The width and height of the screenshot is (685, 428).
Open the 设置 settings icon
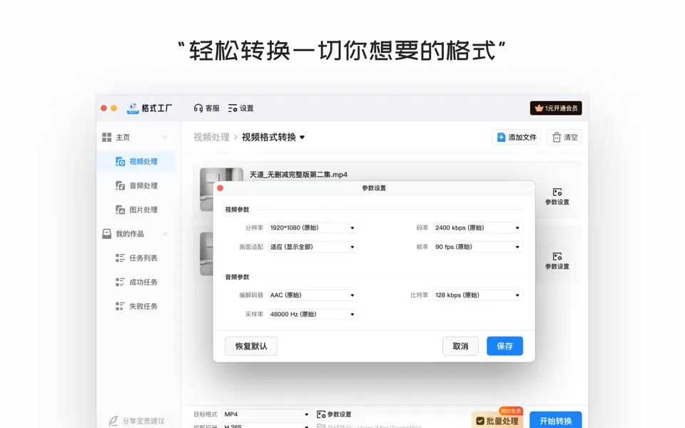(233, 108)
